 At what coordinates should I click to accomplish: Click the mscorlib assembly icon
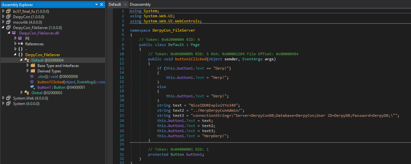9,22
